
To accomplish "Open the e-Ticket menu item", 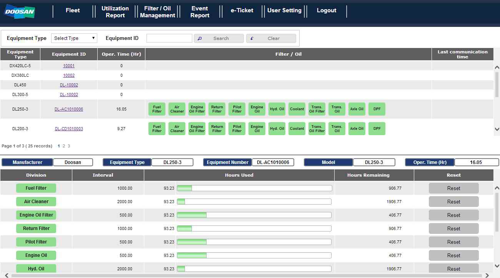I will [x=242, y=11].
